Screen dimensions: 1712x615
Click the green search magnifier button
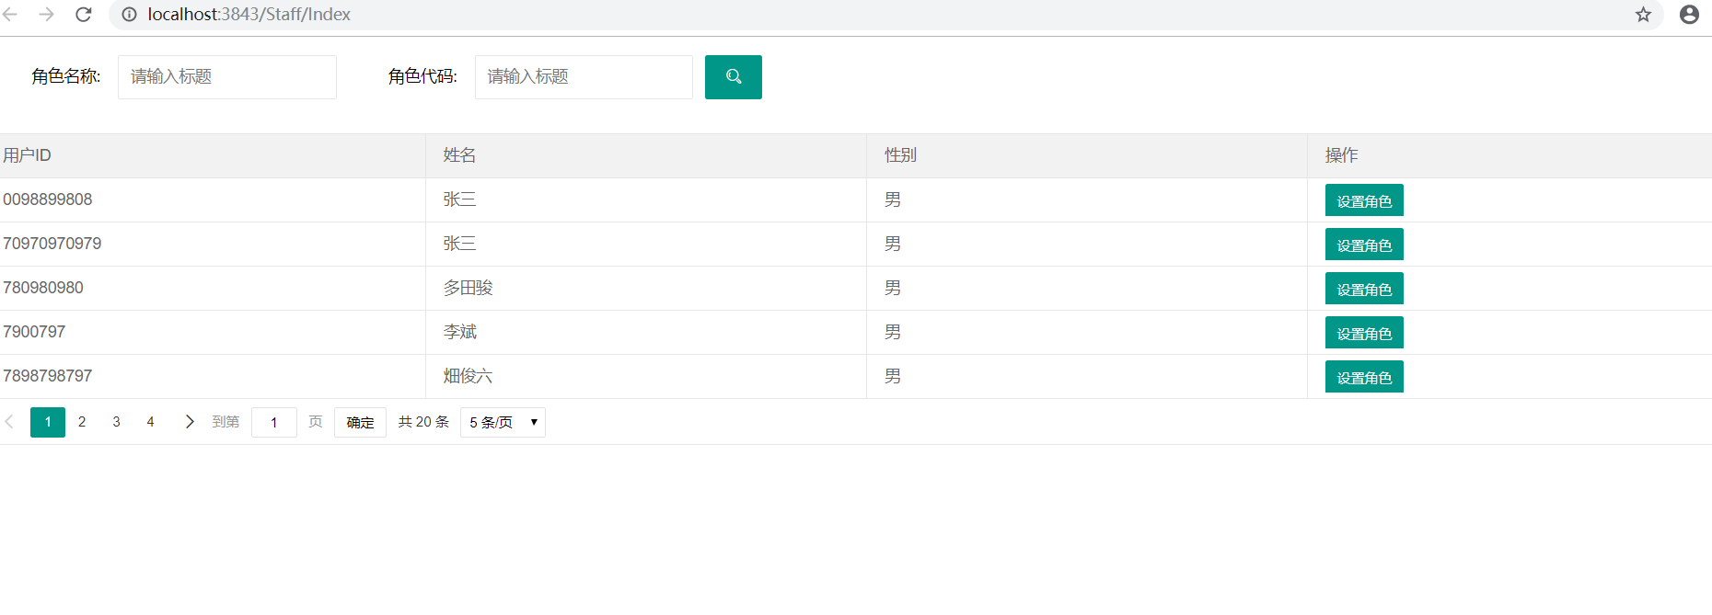point(733,77)
